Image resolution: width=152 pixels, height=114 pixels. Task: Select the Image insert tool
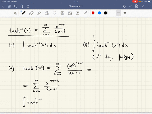pyautogui.click(x=70, y=13)
